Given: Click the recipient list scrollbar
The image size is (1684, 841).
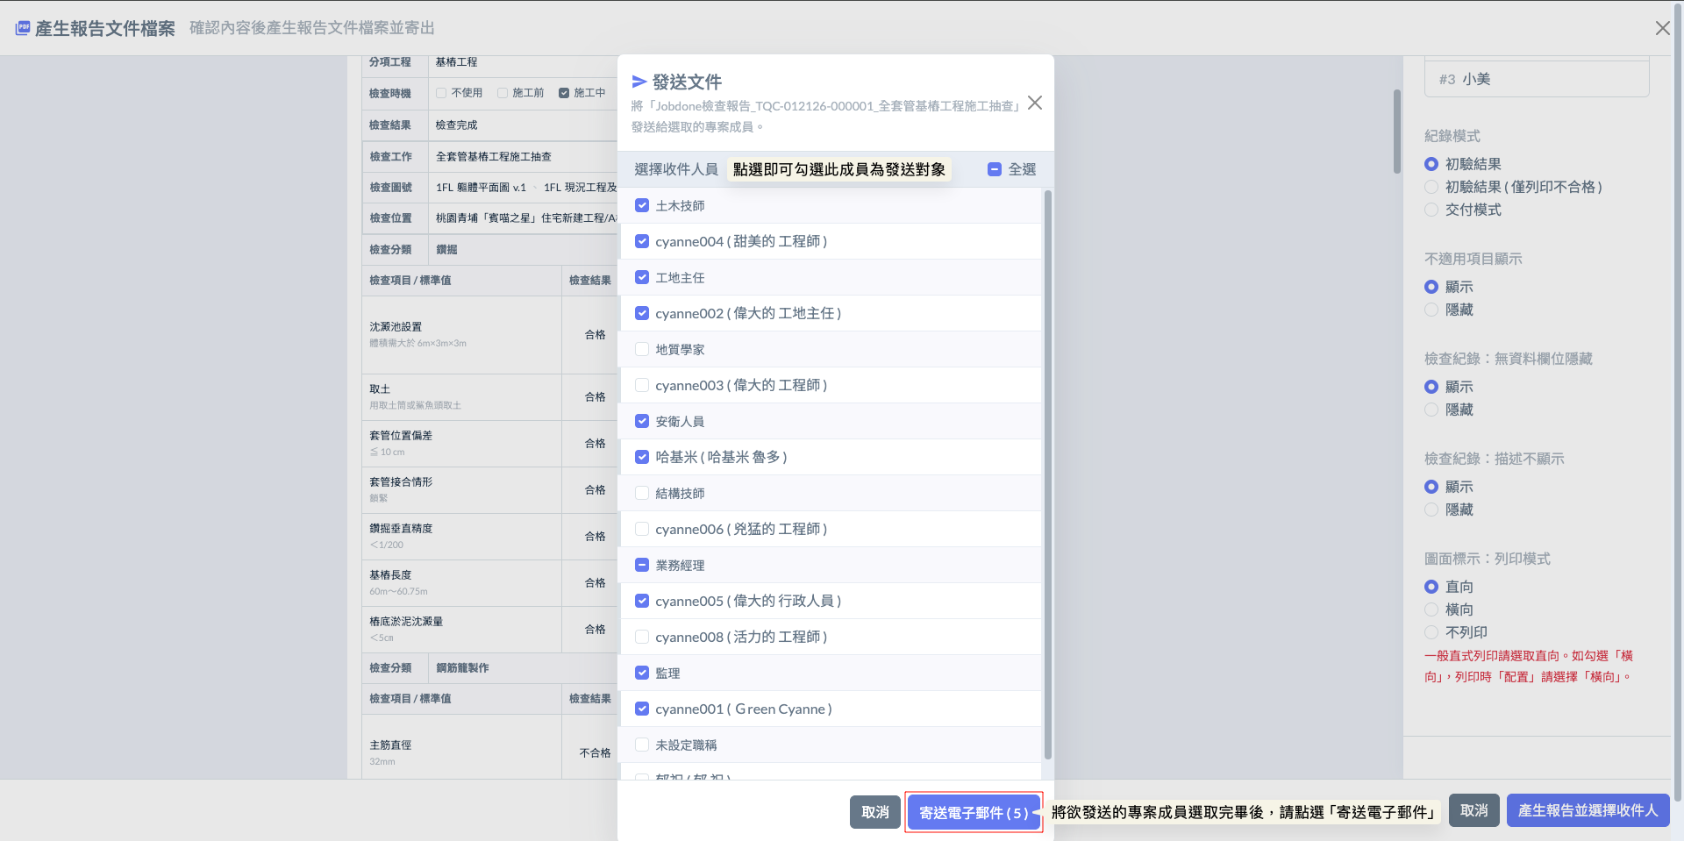Looking at the screenshot, I should tap(1047, 474).
